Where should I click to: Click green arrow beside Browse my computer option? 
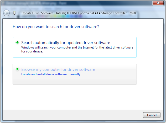pos(17,69)
